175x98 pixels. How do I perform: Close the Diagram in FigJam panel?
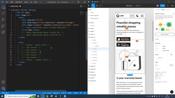[x=173, y=14]
